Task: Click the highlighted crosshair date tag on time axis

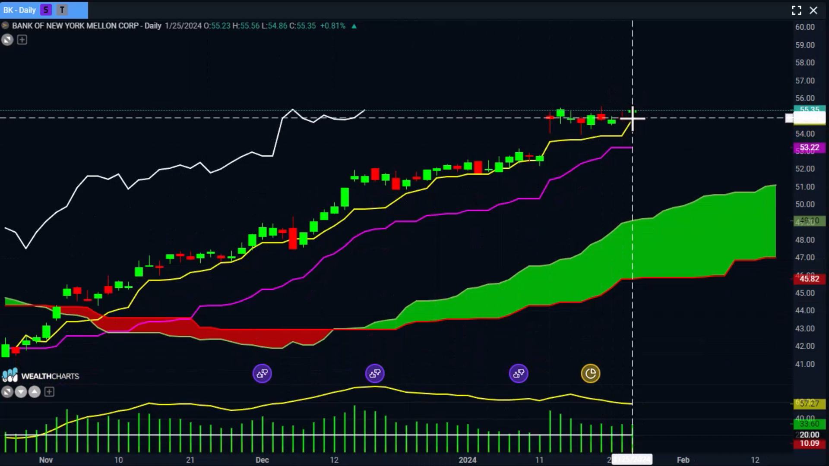Action: [x=632, y=460]
